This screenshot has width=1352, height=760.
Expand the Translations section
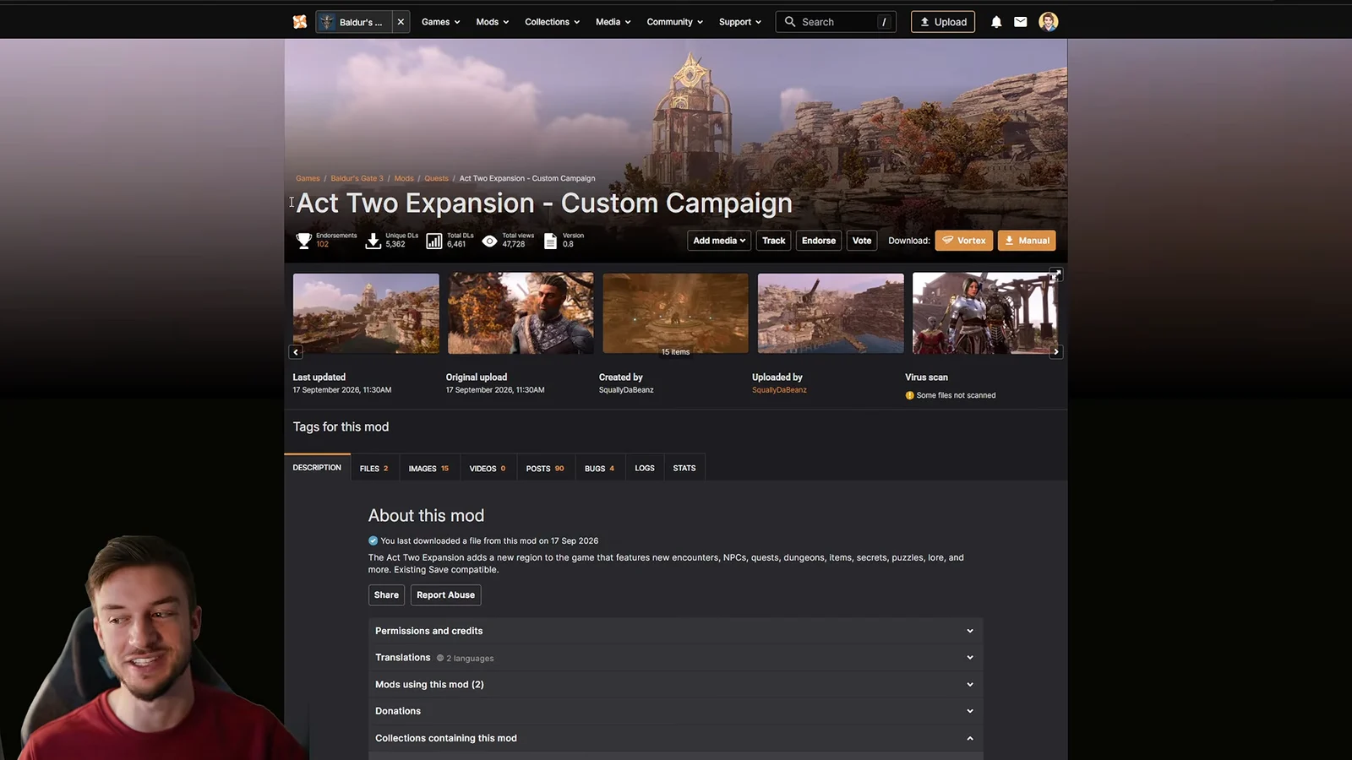click(x=675, y=658)
